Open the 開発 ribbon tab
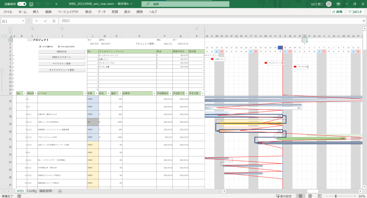 140,12
